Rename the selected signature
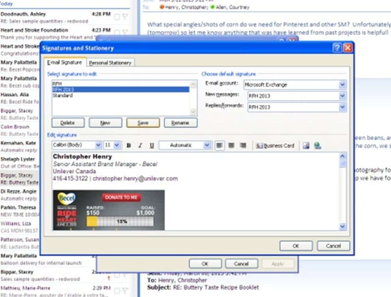This screenshot has width=391, height=297. point(180,122)
